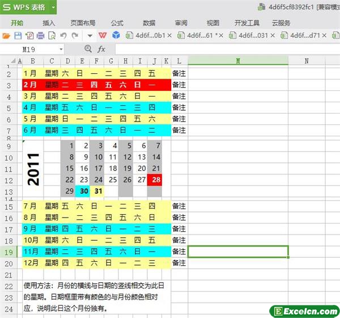Open the 公式 ribbon tab
340x318 pixels.
(117, 23)
